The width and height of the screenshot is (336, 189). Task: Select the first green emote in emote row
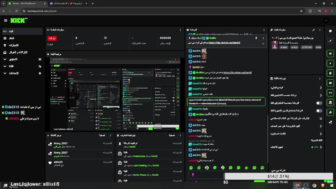click(x=191, y=168)
